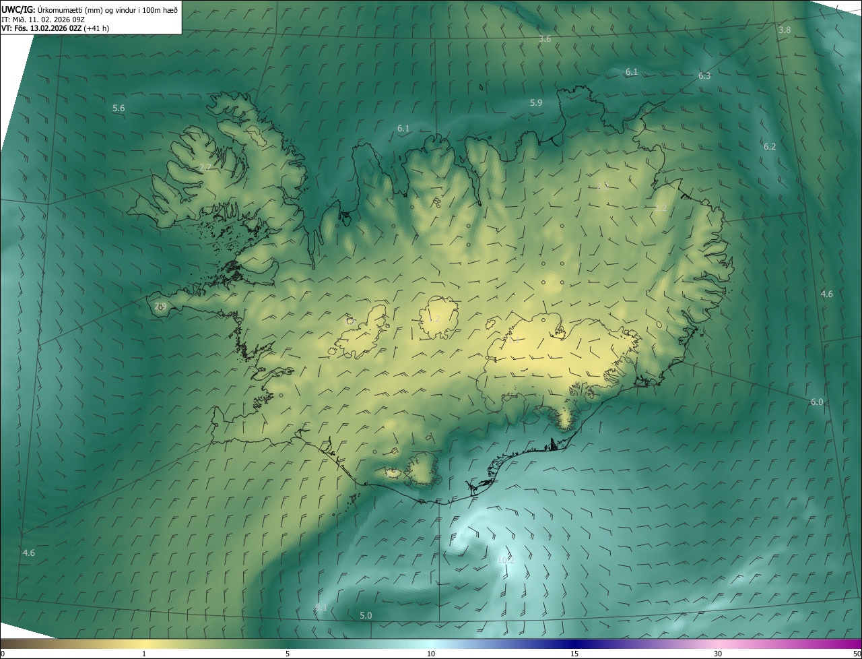This screenshot has width=862, height=659.
Task: Click the 3.8 value label
Action: point(785,30)
